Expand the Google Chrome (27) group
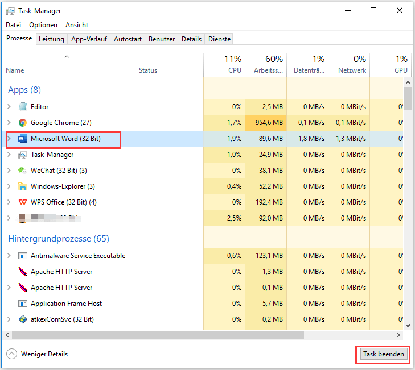Screen dimensions: 415x370 (9, 123)
